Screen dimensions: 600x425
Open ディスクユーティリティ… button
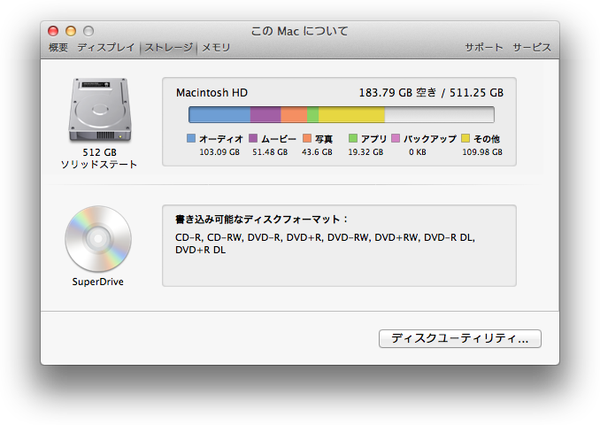(460, 338)
